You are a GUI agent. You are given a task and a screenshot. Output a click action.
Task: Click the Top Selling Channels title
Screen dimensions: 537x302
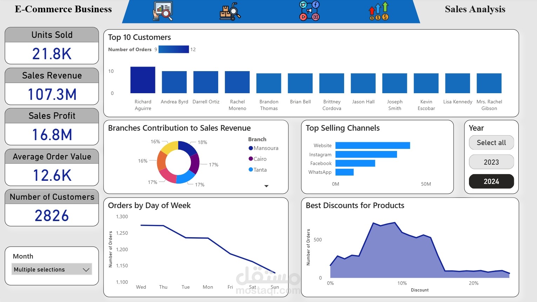point(343,128)
